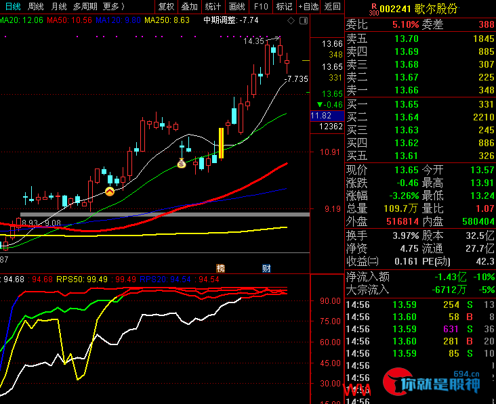This screenshot has height=404, width=496.
Task: Click the 14.35 high price annotation
Action: [253, 41]
